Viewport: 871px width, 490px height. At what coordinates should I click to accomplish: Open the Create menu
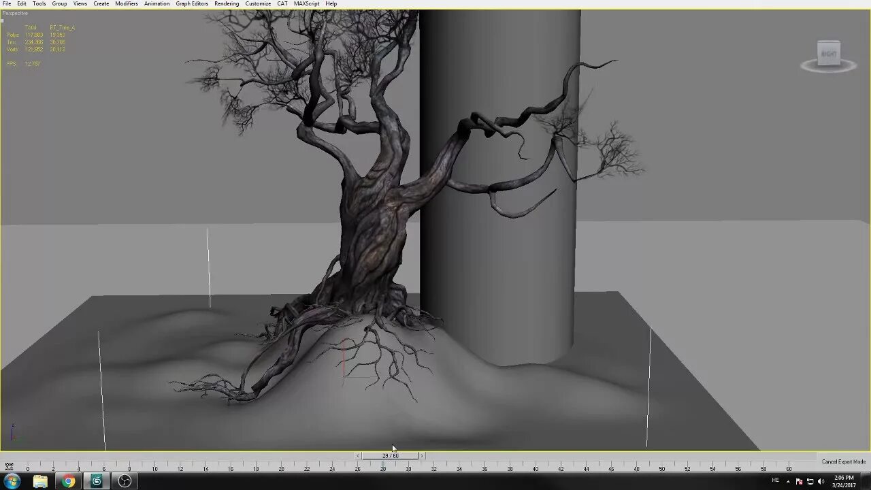pyautogui.click(x=101, y=4)
